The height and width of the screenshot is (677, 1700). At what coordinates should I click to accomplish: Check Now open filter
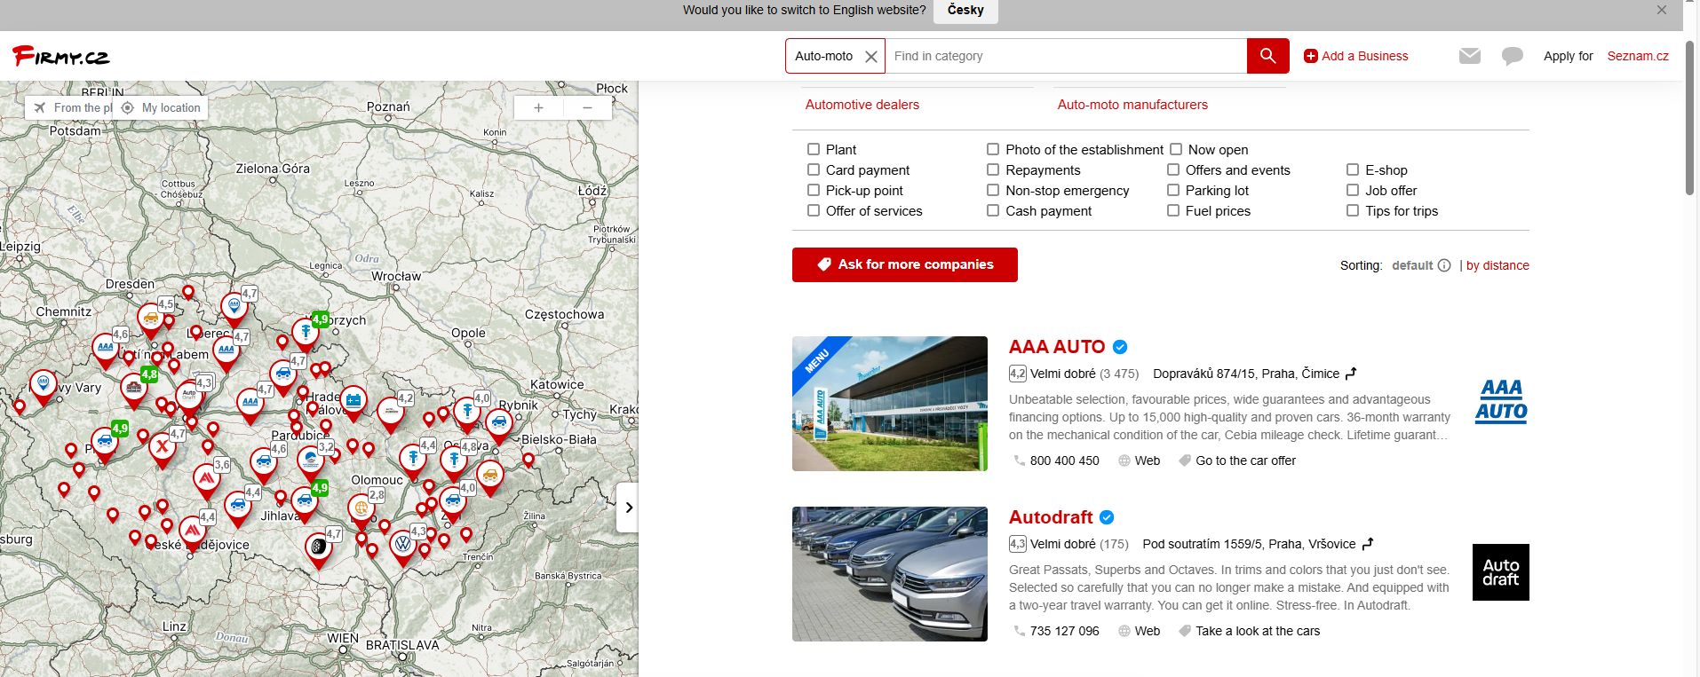coord(1176,149)
